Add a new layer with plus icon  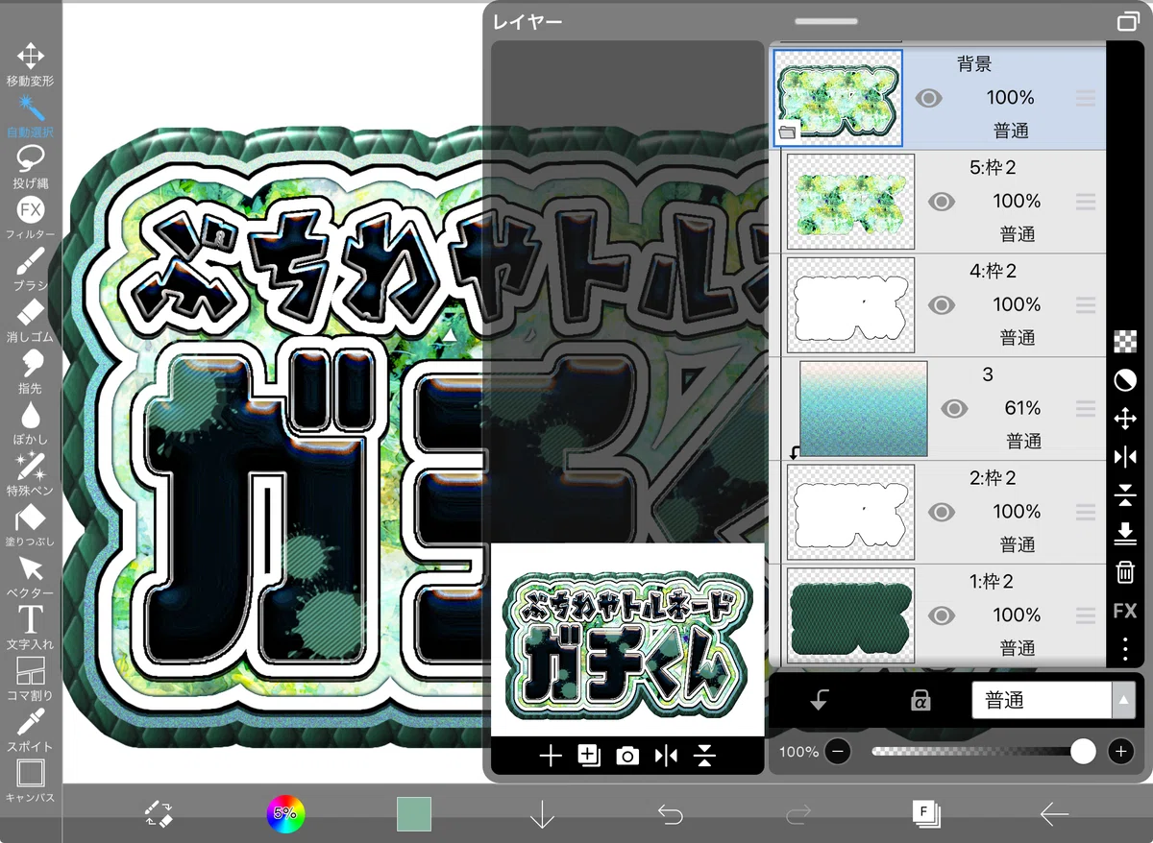click(x=550, y=757)
